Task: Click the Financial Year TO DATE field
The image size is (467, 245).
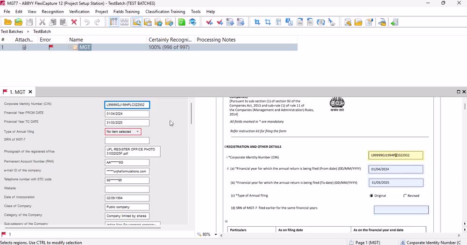Action: coord(127,122)
